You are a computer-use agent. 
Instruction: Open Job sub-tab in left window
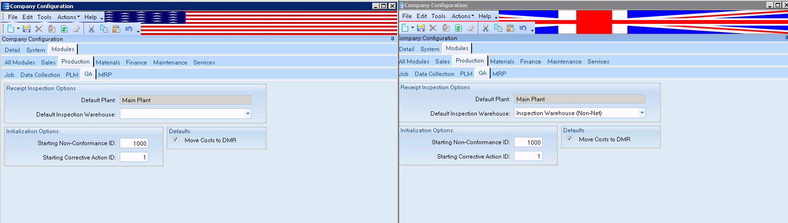pyautogui.click(x=10, y=74)
